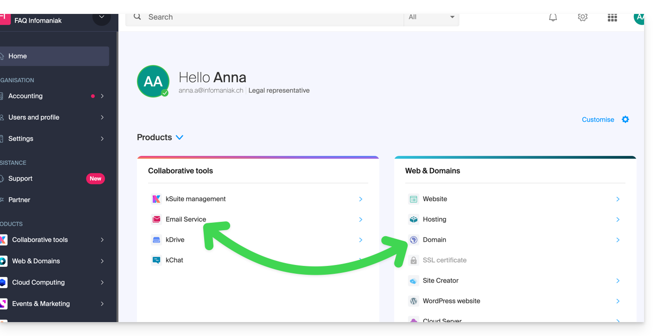Click the kSuite management icon

click(156, 199)
